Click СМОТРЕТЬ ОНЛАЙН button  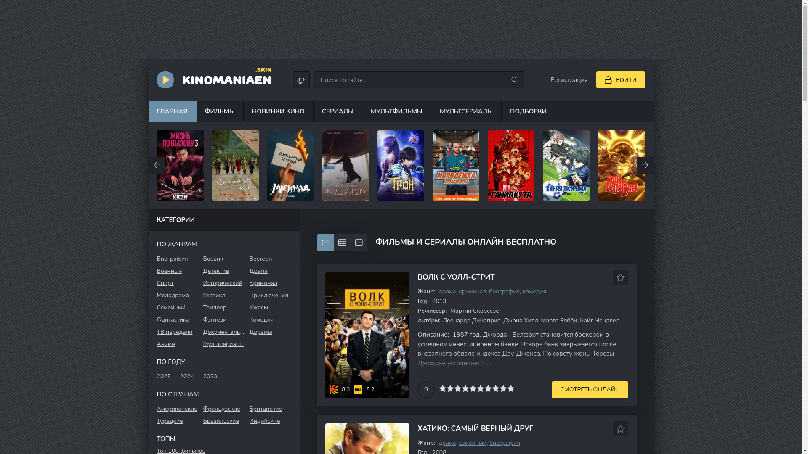click(590, 390)
